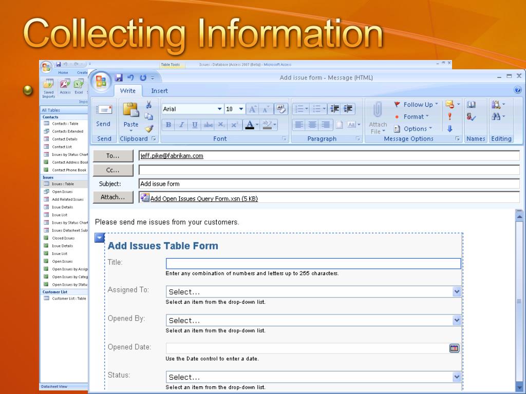
Task: Toggle Underline formatting
Action: (195, 125)
